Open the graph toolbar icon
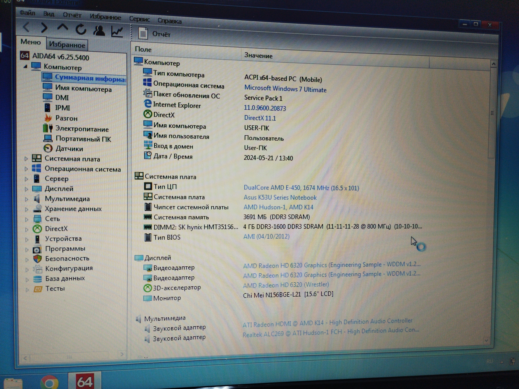The image size is (519, 389). click(x=117, y=32)
